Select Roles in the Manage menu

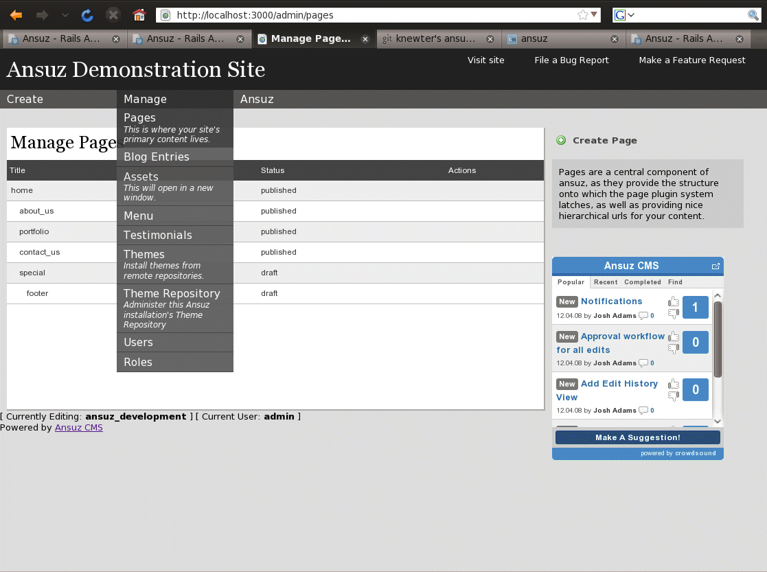click(174, 362)
